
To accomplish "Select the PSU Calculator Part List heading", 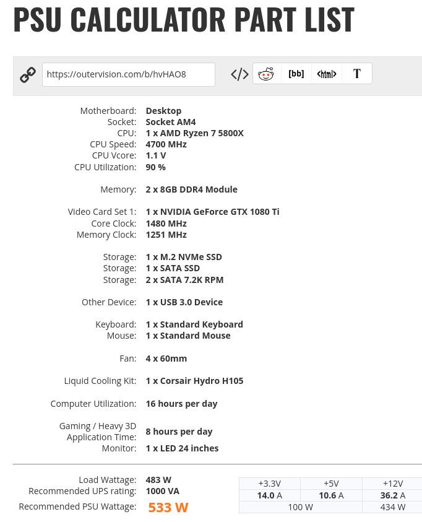I will tap(184, 20).
